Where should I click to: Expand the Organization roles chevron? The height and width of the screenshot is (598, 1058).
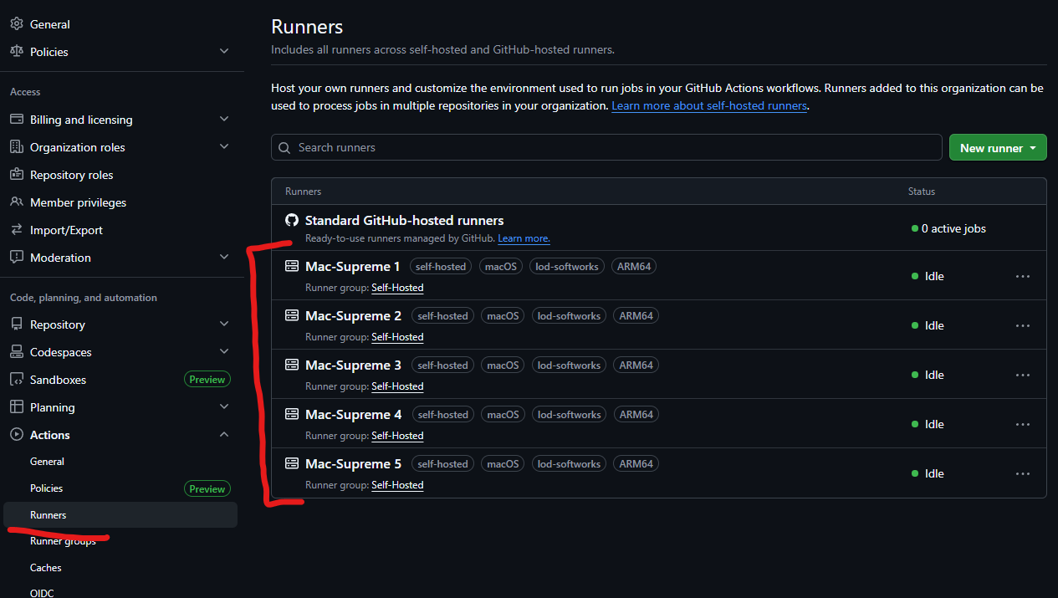(224, 147)
